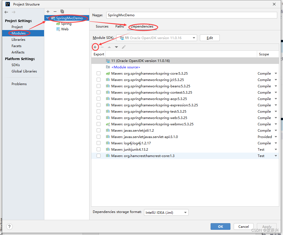Click the Web facet icon

(x=58, y=29)
